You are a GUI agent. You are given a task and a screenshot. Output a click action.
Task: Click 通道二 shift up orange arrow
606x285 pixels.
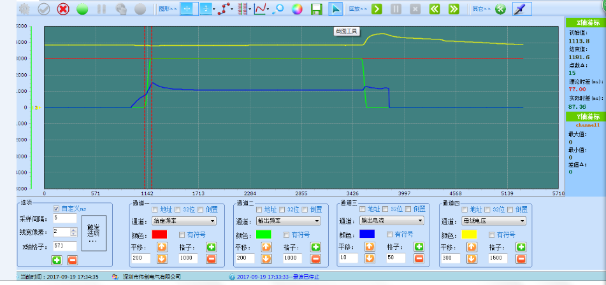[x=266, y=247]
